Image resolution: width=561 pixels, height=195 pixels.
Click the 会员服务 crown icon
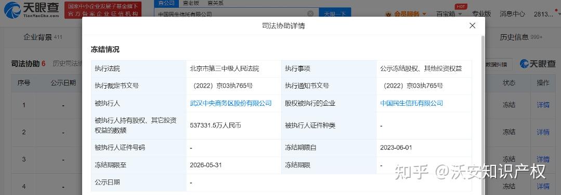click(x=388, y=15)
